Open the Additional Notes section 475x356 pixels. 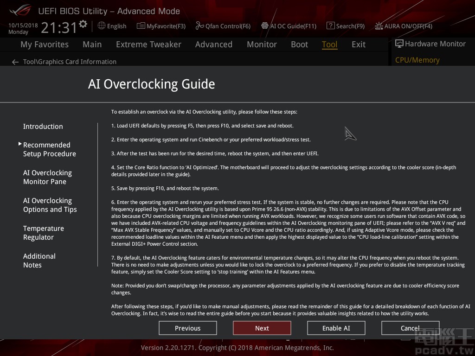coord(39,261)
